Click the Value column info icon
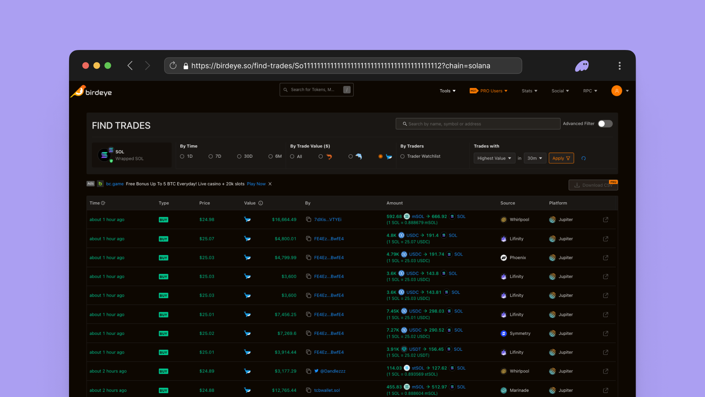The height and width of the screenshot is (397, 705). tap(261, 203)
